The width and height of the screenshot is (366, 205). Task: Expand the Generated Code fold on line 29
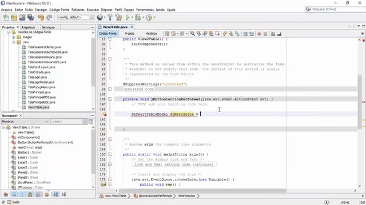click(110, 89)
